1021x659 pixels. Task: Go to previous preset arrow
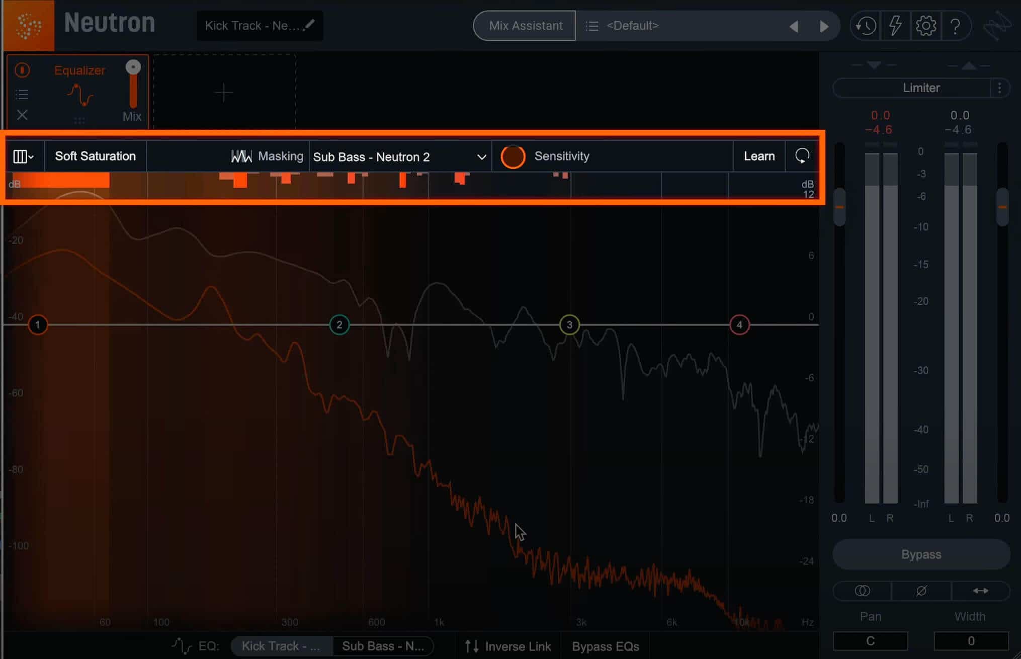pos(794,26)
